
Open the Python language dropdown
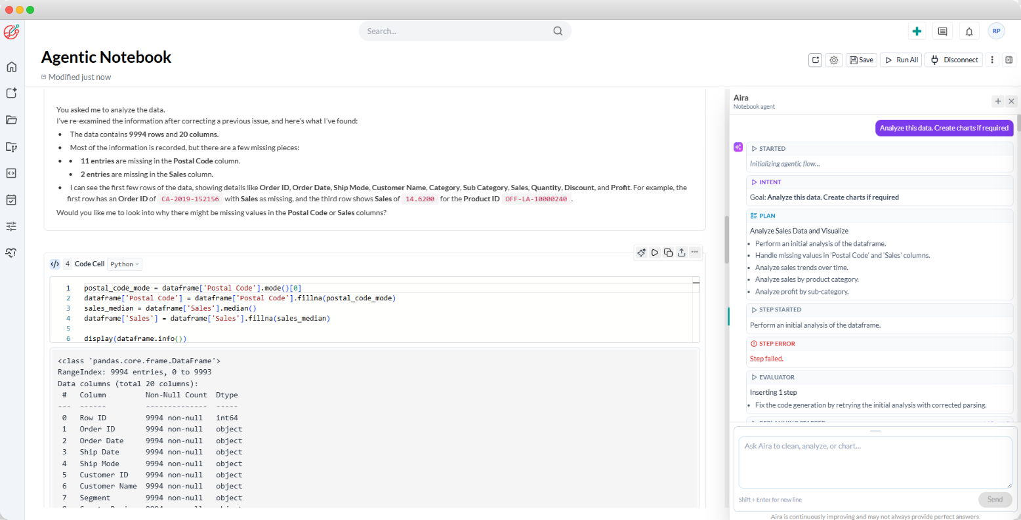tap(125, 264)
